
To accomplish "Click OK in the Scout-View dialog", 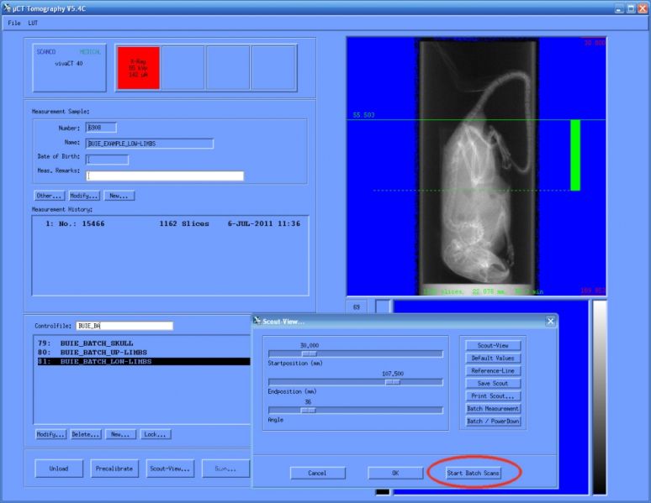I will pos(395,473).
